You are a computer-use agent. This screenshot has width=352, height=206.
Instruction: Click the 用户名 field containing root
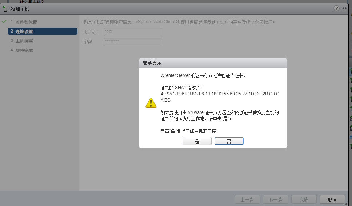[x=133, y=32]
